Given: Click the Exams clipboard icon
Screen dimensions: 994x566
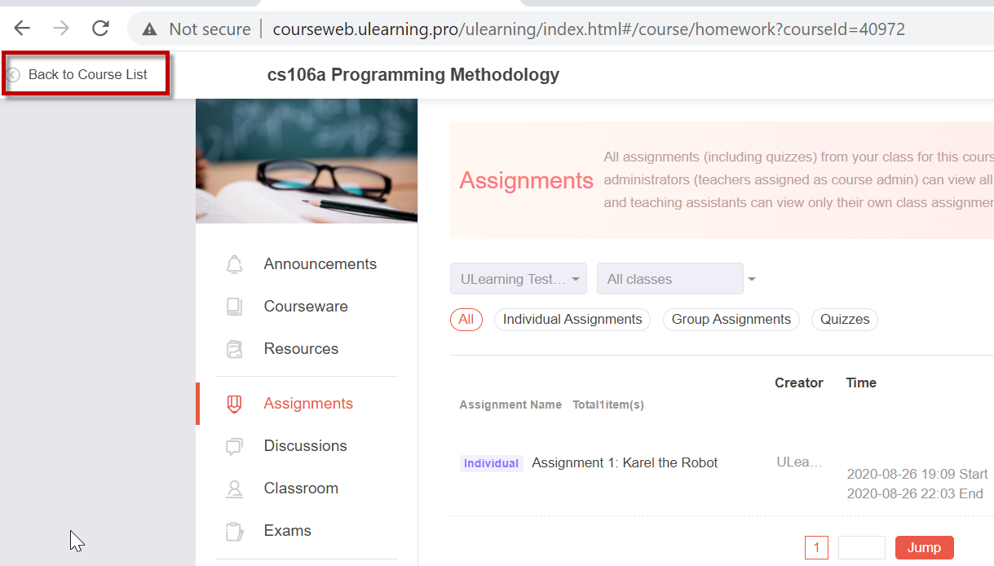Looking at the screenshot, I should (235, 531).
